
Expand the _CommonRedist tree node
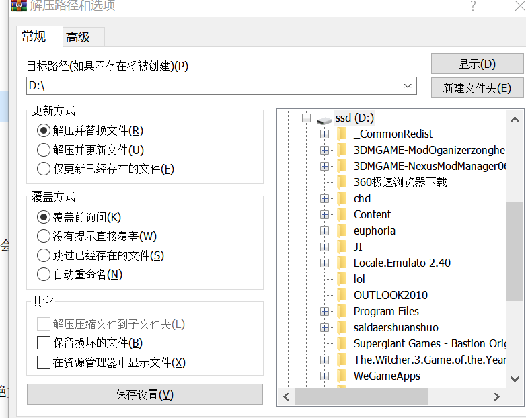[x=324, y=134]
